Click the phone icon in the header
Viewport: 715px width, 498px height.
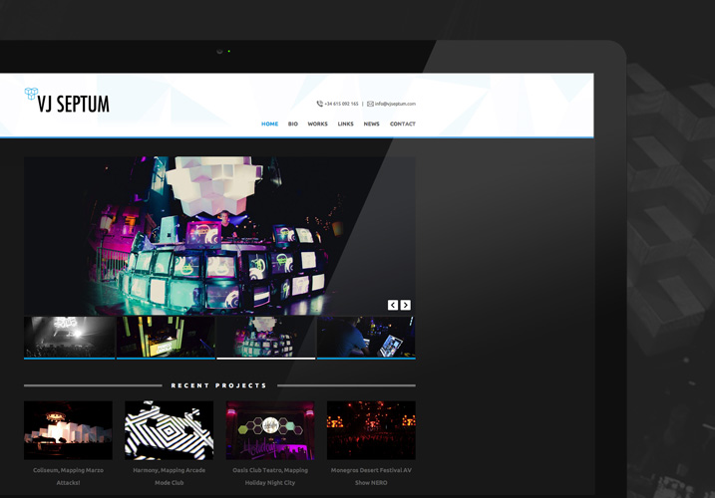pos(319,104)
